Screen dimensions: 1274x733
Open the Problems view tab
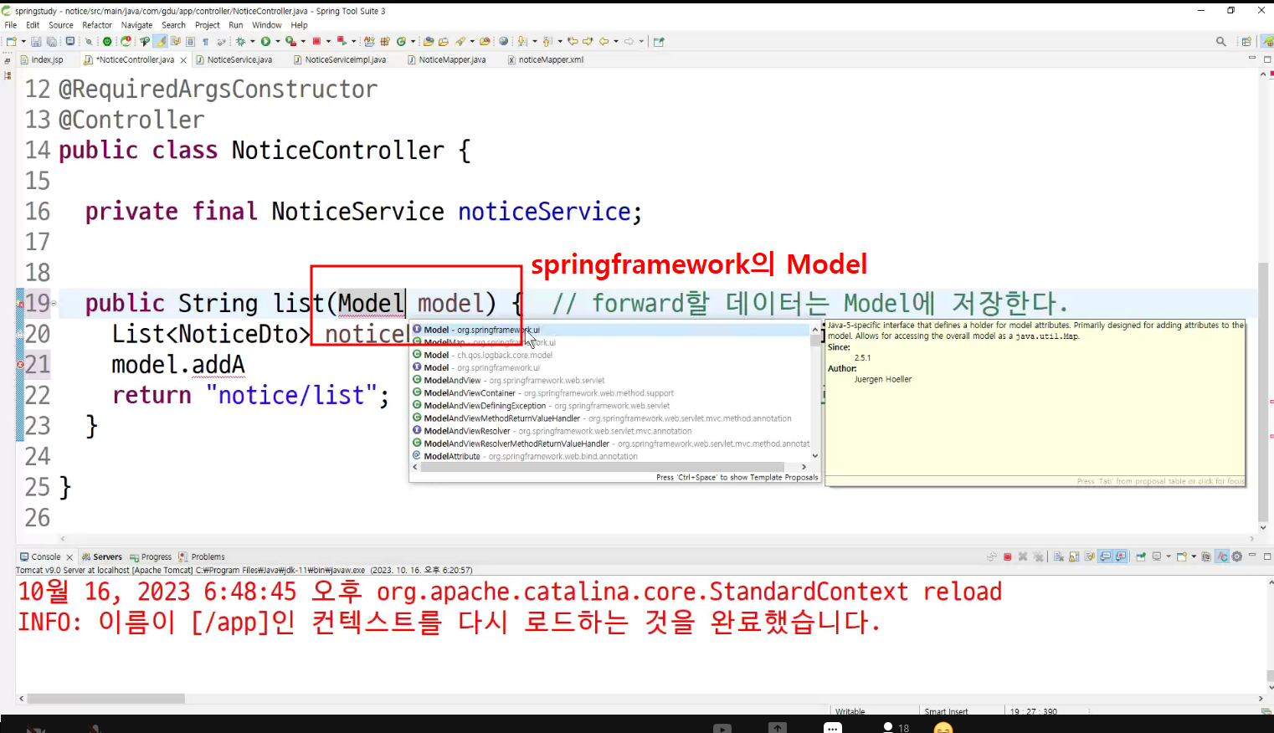[x=202, y=556]
